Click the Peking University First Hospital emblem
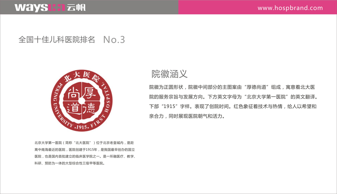The image size is (337, 194). pos(82,100)
